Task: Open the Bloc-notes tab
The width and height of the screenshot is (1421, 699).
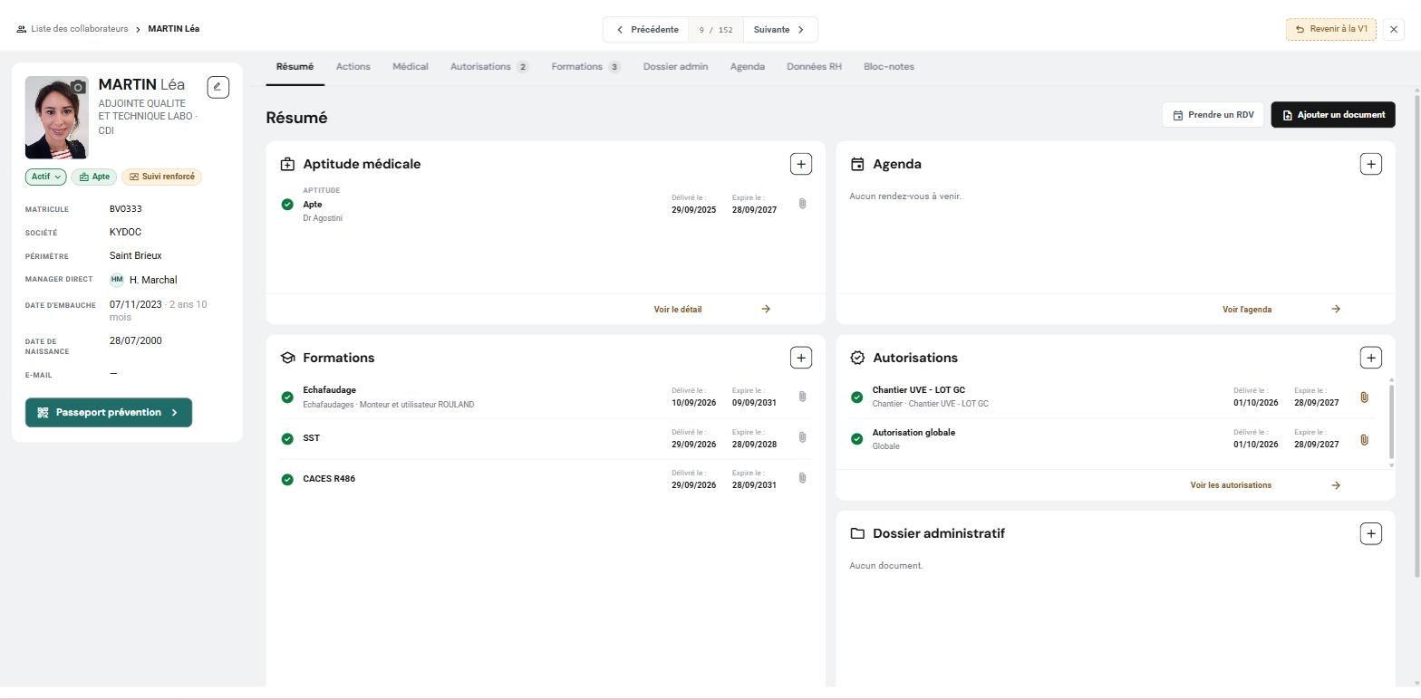Action: tap(889, 67)
